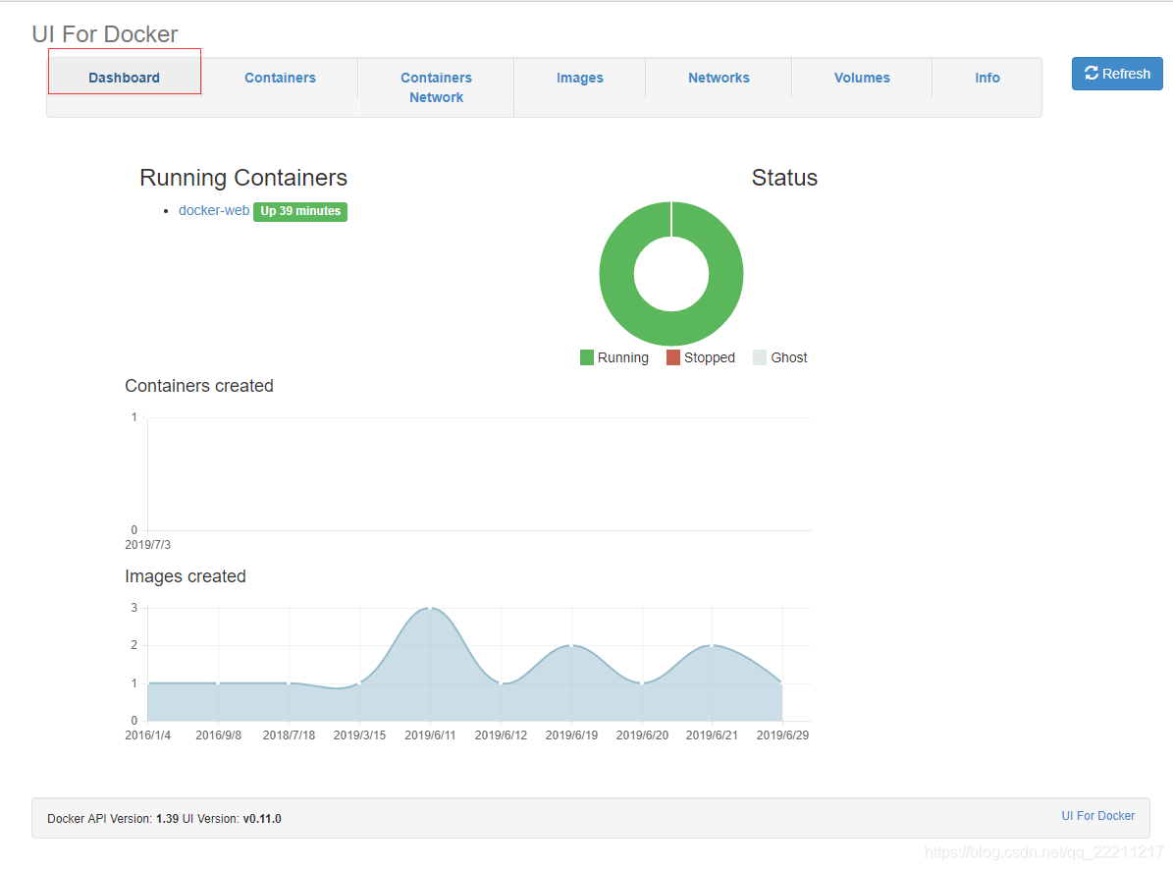Viewport: 1173px width, 870px height.
Task: Click the green Running legend square
Action: [x=586, y=357]
